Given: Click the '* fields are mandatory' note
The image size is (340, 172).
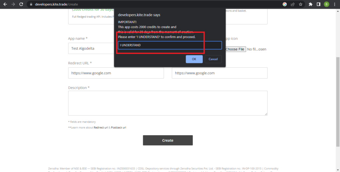Looking at the screenshot, I should (82, 122).
